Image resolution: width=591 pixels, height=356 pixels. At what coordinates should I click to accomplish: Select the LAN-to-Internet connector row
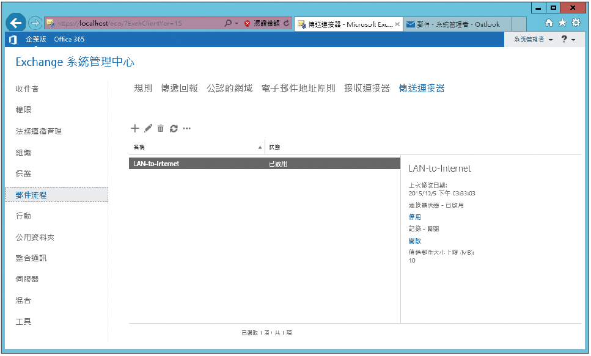(265, 164)
